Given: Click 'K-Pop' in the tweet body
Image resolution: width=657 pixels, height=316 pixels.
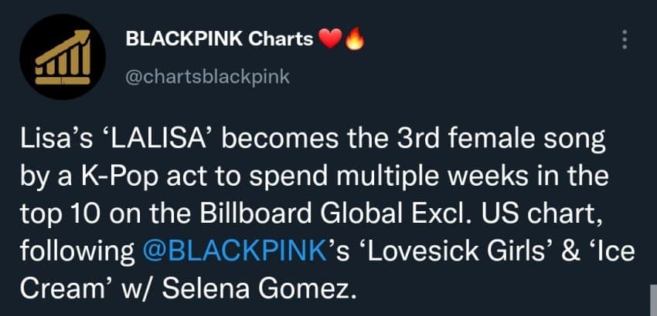Looking at the screenshot, I should [117, 177].
